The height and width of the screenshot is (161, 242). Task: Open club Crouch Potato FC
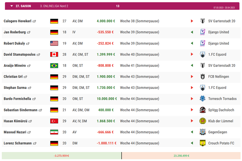point(221,143)
